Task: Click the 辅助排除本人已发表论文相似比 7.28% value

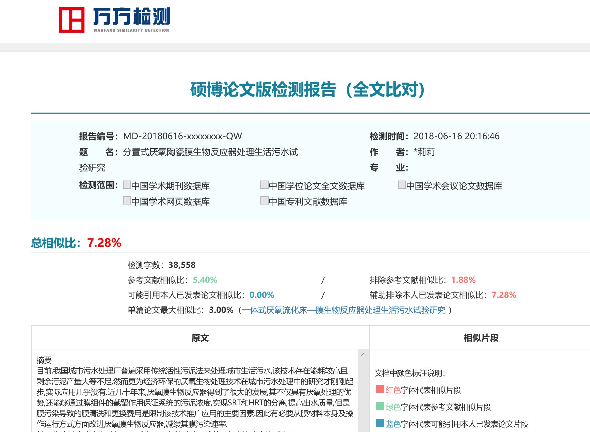Action: pyautogui.click(x=504, y=295)
